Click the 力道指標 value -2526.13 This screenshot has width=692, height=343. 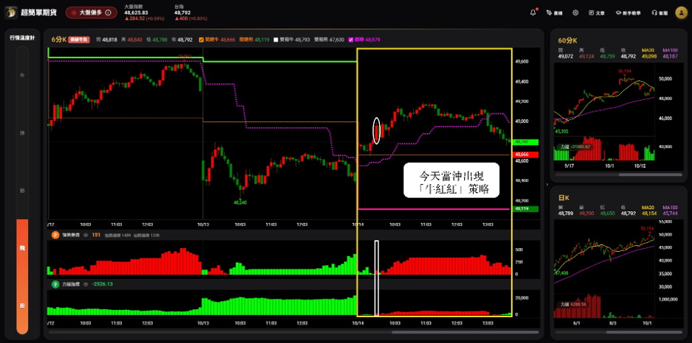[103, 284]
